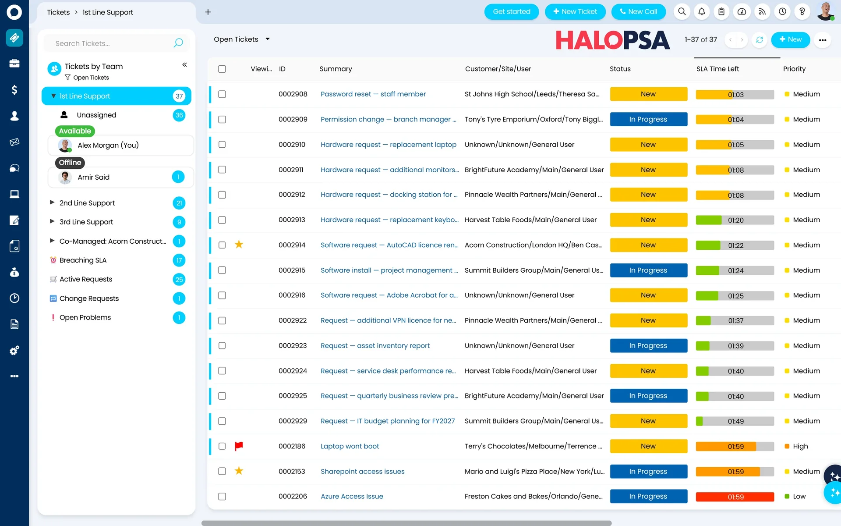The width and height of the screenshot is (841, 526).
Task: Click the HaloPSA logo at the sidebar top
Action: [14, 12]
